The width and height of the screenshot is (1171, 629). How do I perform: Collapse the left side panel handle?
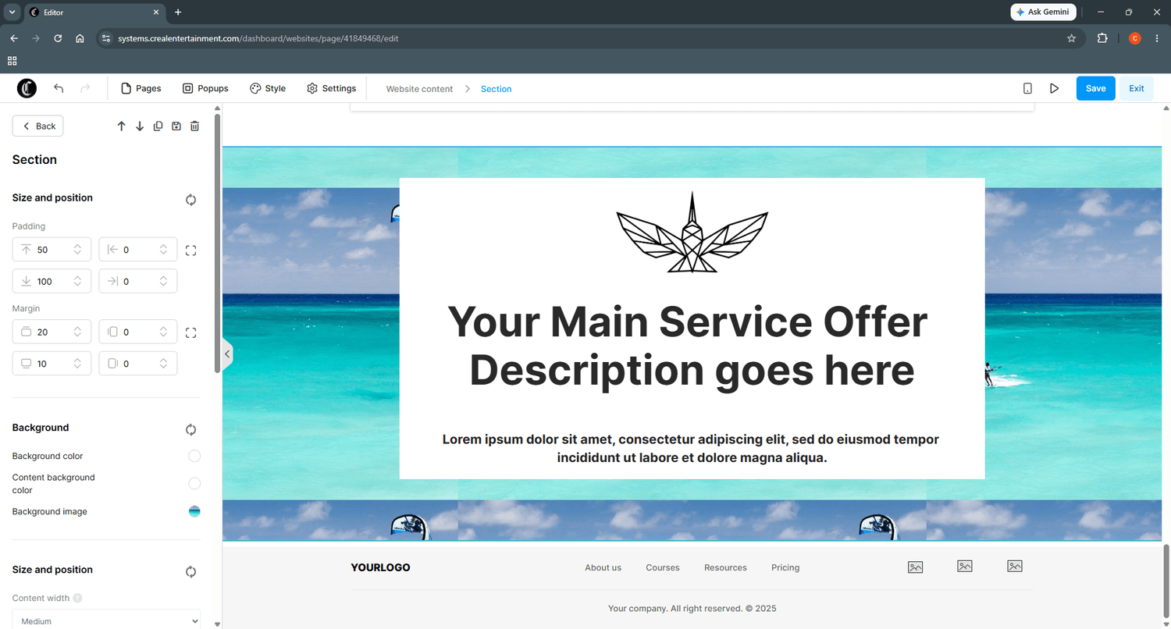pos(227,354)
